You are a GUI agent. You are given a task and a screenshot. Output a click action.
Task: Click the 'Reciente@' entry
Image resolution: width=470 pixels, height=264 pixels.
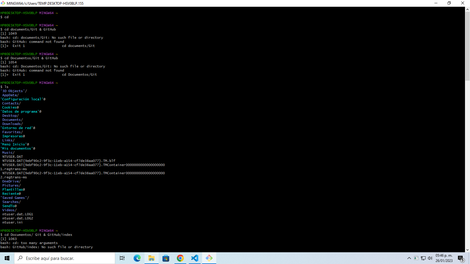click(11, 194)
